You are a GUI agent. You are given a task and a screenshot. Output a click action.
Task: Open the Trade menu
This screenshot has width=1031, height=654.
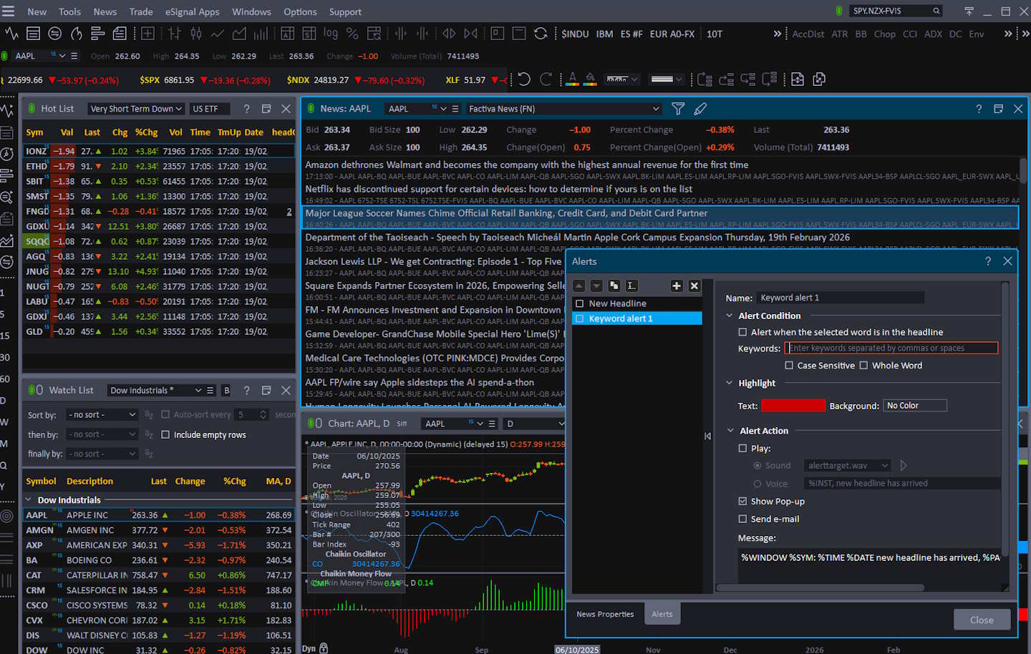click(141, 11)
